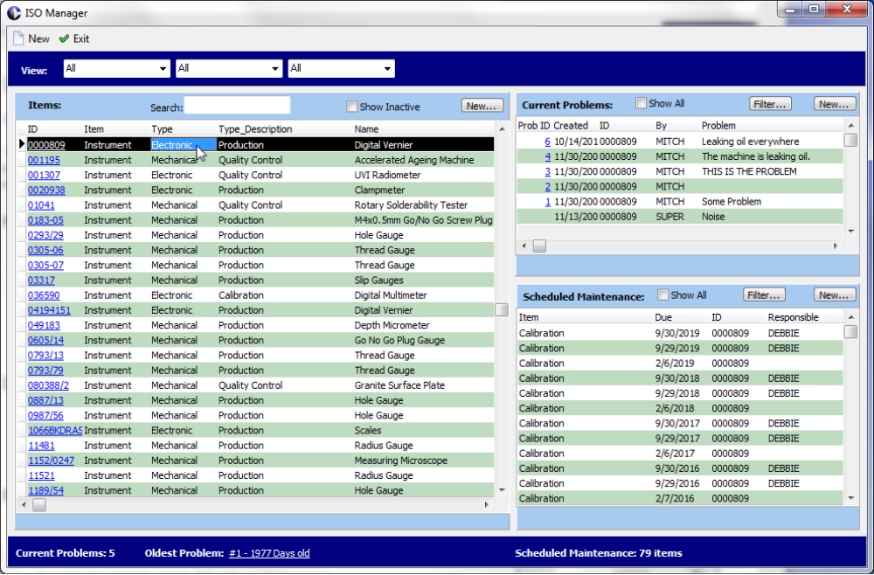Click the Problem column header
The height and width of the screenshot is (575, 874).
point(718,126)
